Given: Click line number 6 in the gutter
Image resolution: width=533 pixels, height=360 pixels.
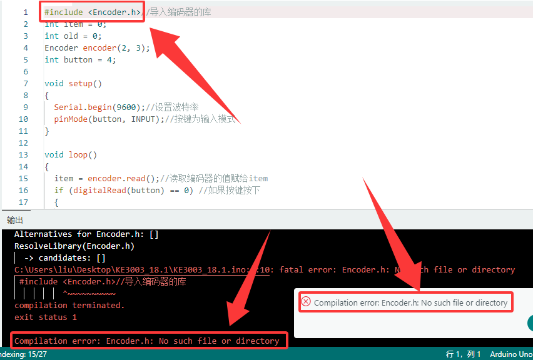Looking at the screenshot, I should [26, 72].
